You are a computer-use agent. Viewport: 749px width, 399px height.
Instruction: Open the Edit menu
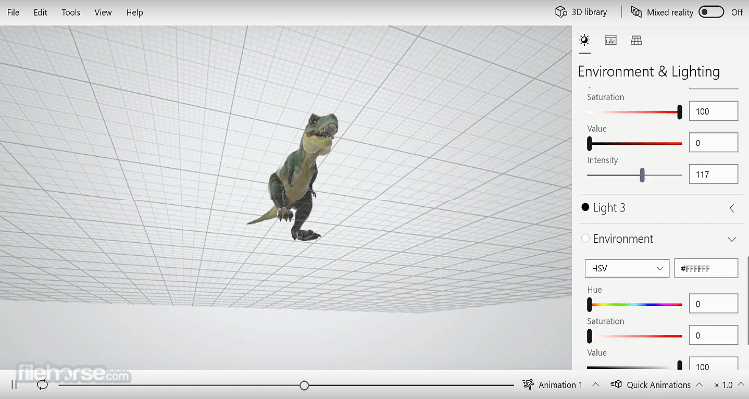pos(41,13)
